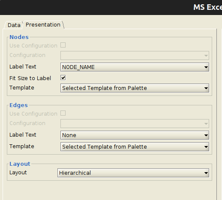Select the Presentation tab
Screen dimensions: 222x200
coord(43,25)
